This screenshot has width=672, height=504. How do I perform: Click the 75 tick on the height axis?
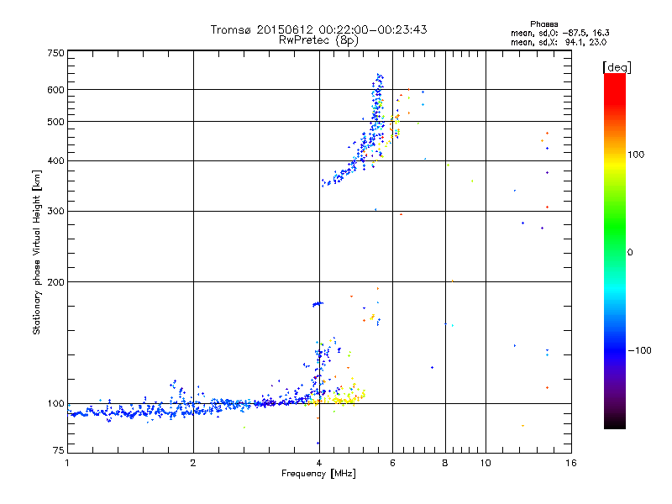[x=58, y=453]
